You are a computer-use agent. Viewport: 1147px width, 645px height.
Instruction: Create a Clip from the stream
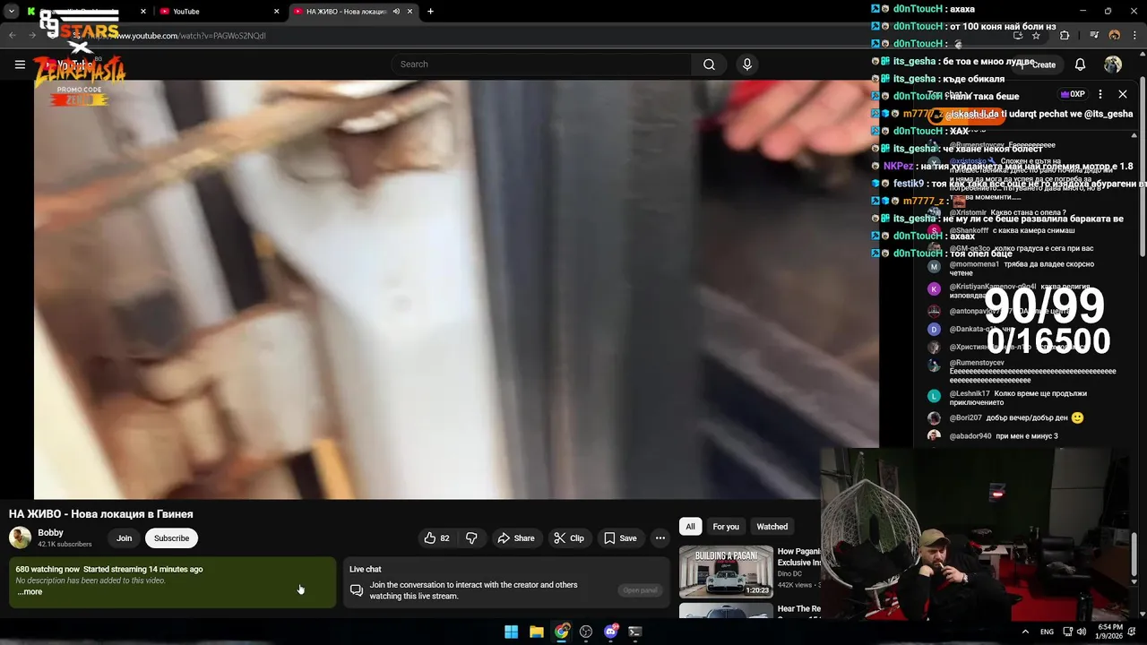tap(569, 538)
